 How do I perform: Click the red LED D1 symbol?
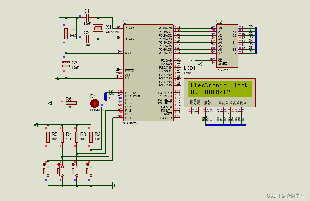(x=95, y=103)
